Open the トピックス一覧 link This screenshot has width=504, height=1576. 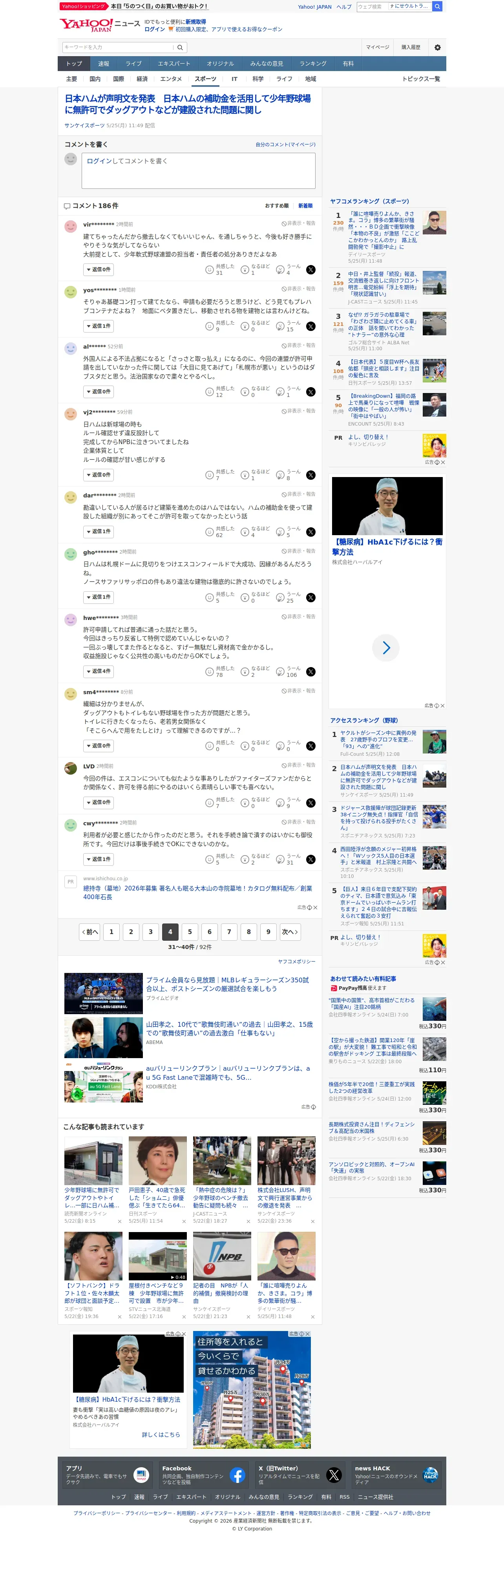point(421,79)
